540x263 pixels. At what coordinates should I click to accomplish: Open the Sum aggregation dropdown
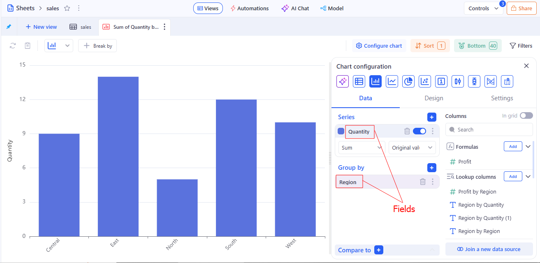pyautogui.click(x=362, y=148)
